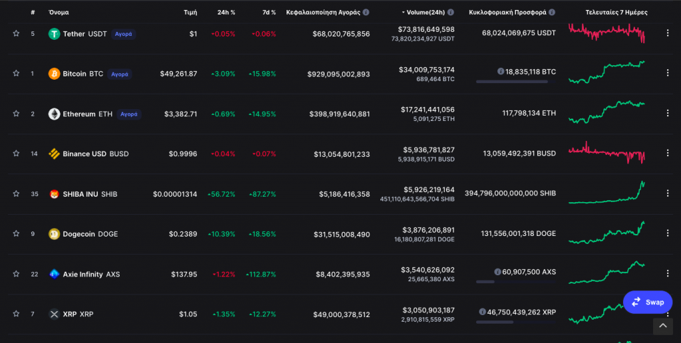Star XRP for the watchlist
Screen dimensions: 681x343
tap(16, 314)
